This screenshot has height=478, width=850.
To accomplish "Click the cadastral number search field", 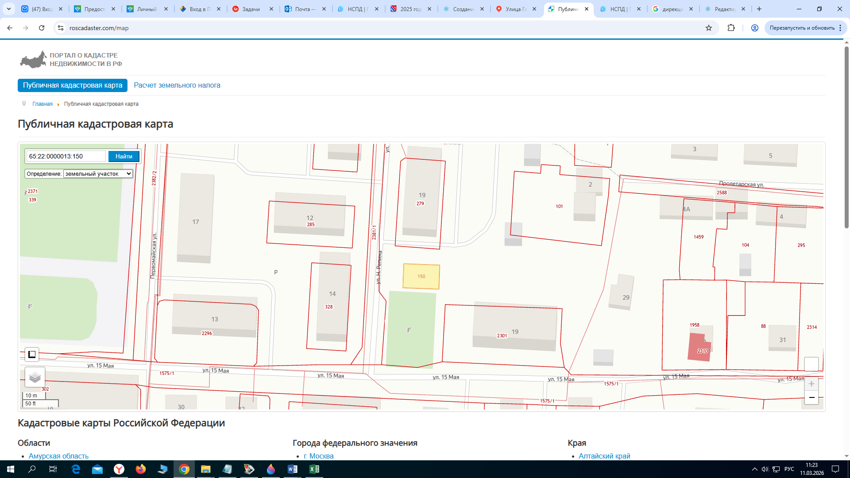I will (66, 156).
